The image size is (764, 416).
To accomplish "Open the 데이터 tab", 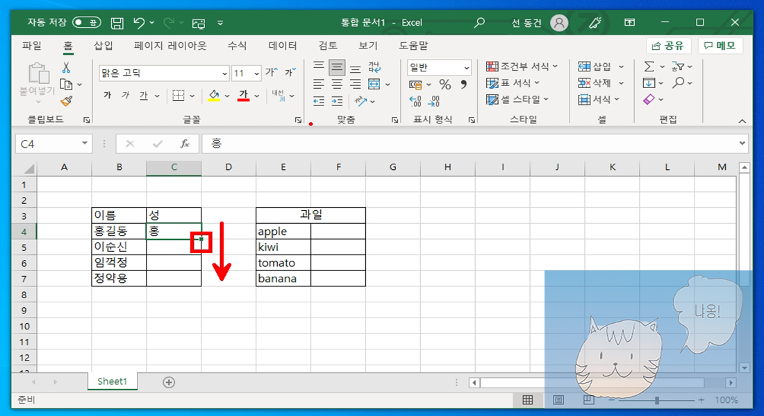I will pyautogui.click(x=283, y=46).
